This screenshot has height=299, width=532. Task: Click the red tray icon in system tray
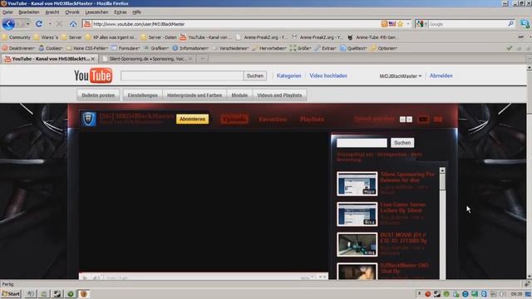click(428, 294)
